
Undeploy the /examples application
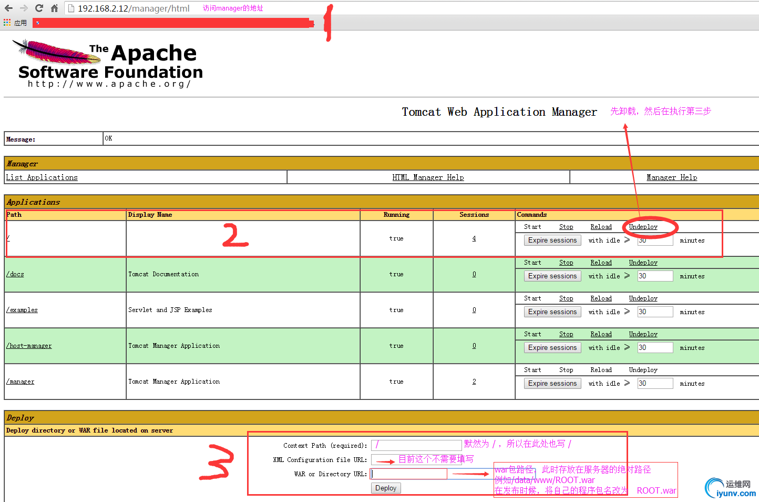643,298
